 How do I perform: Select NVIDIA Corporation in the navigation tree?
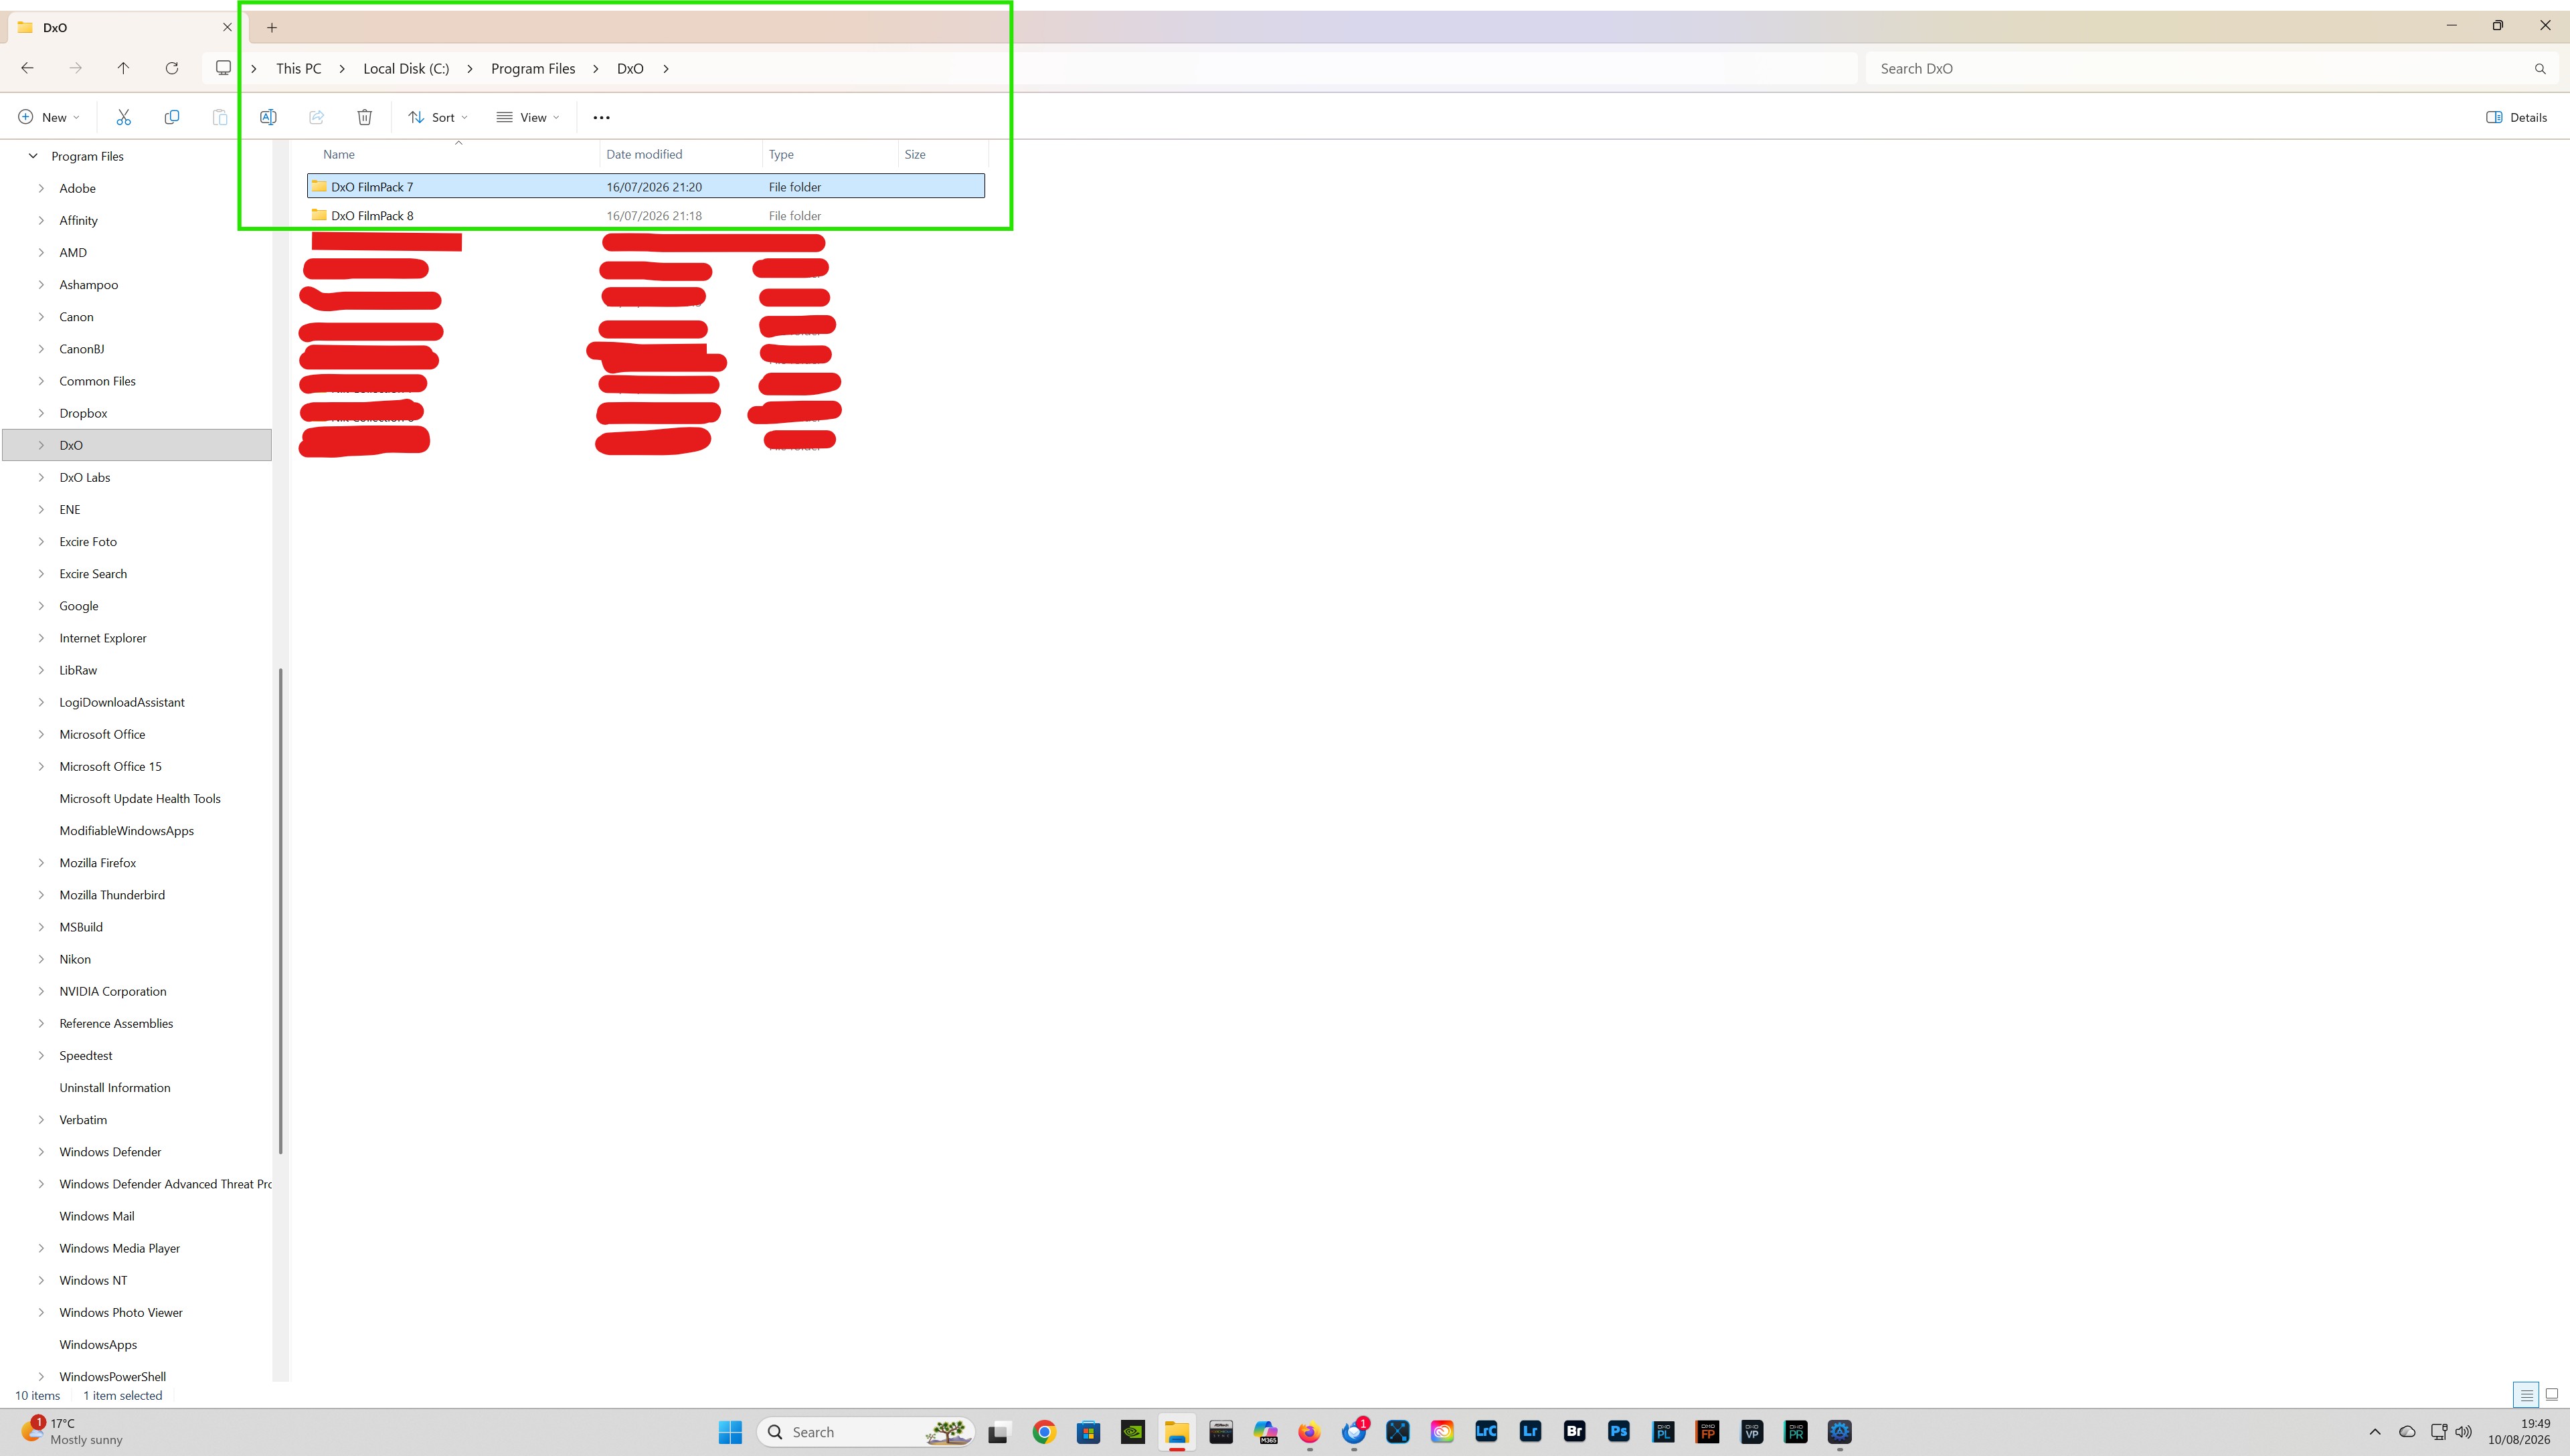(x=113, y=991)
